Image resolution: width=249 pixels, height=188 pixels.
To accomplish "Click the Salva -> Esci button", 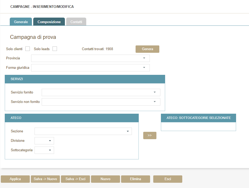I will (75, 179).
